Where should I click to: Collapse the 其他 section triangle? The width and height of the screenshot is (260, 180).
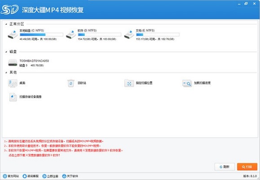6,72
